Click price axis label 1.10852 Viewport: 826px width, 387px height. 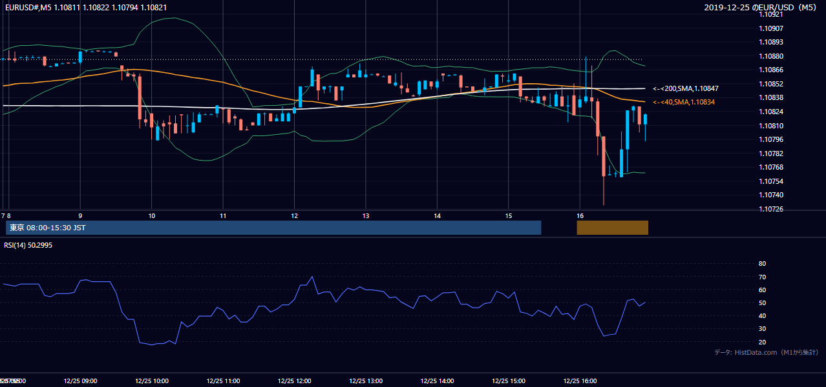pyautogui.click(x=771, y=84)
